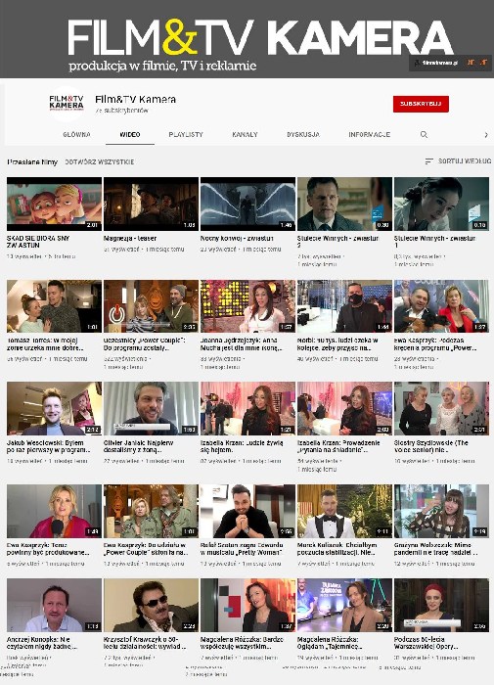
Task: Play the Joanna Jędrzejczyk video thumbnail
Action: (247, 306)
